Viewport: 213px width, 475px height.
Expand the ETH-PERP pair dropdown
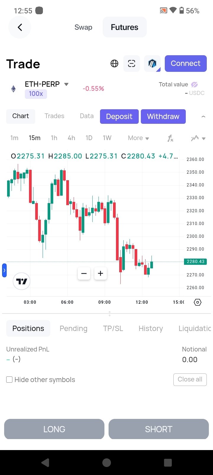pos(66,84)
